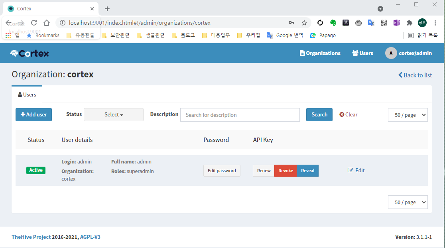The height and width of the screenshot is (248, 445).
Task: Edit the admin user
Action: click(356, 170)
